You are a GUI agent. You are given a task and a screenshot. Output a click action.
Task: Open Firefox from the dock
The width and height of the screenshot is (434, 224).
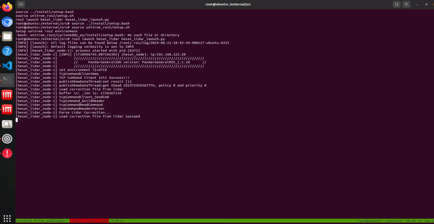tap(7, 7)
